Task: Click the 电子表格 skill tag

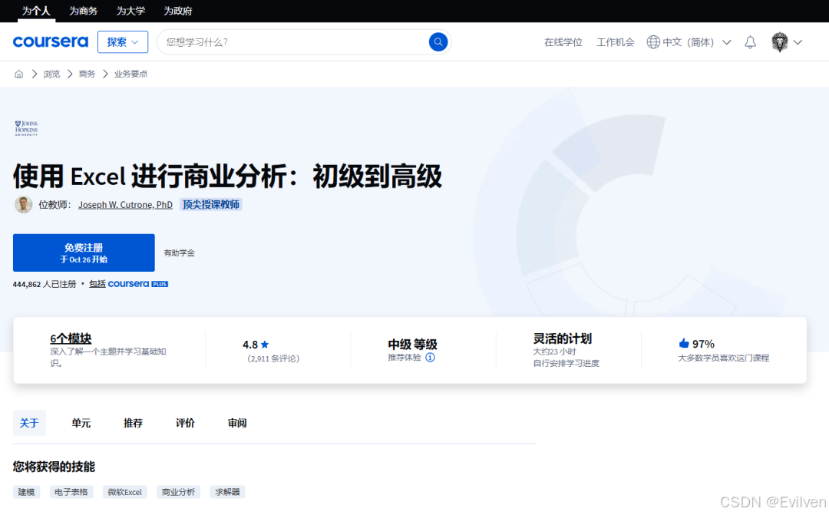Action: 71,492
